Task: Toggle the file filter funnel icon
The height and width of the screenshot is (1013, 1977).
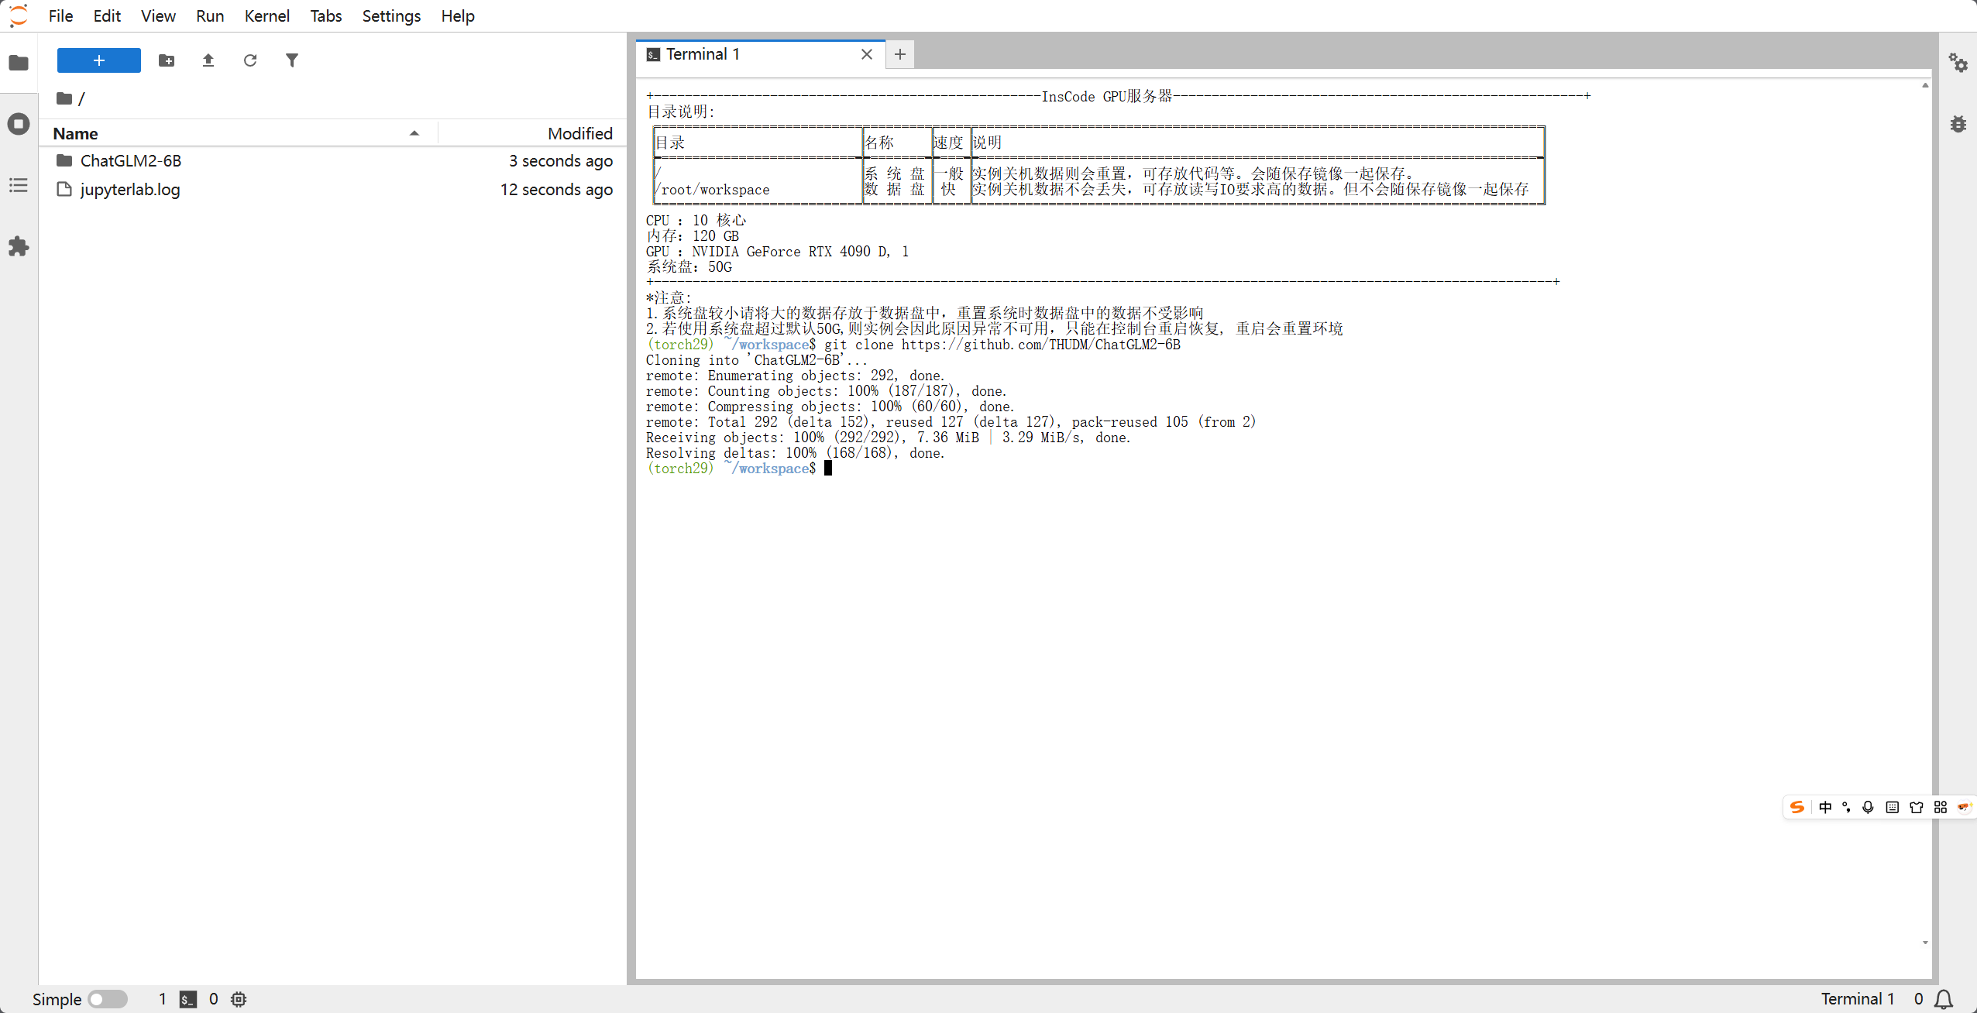Action: point(292,60)
